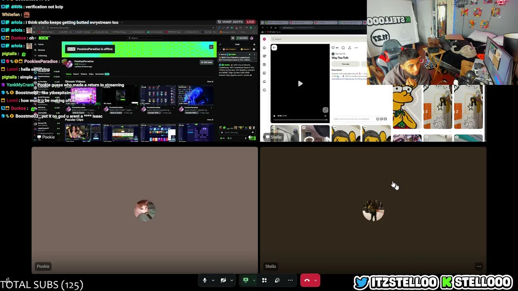Open the blue Windows wallpaper stream video thumbnail

(x=195, y=96)
